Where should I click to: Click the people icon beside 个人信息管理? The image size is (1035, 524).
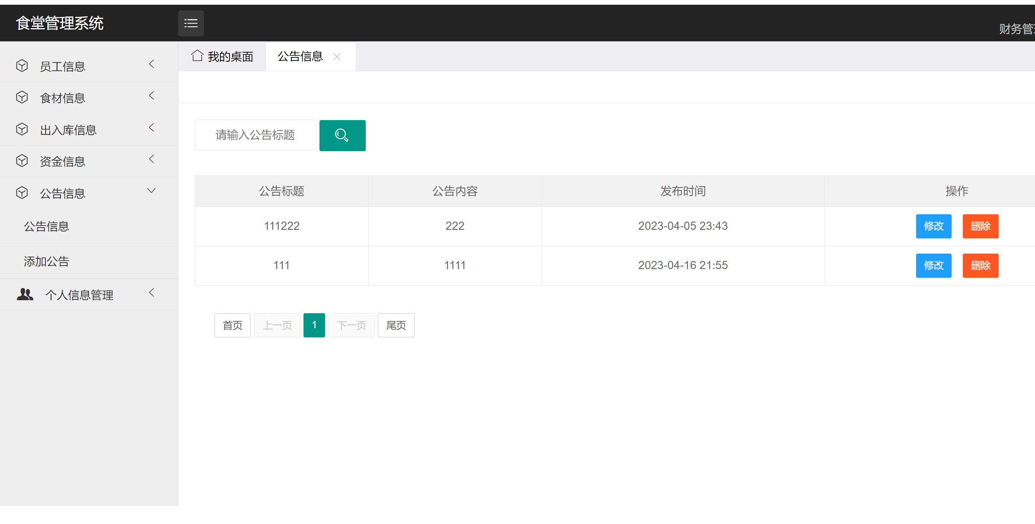pyautogui.click(x=25, y=295)
